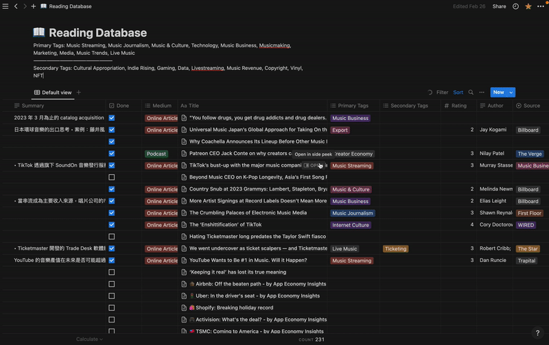Viewport: 549px width, 345px height.
Task: Open the page options three-dot menu
Action: (541, 6)
